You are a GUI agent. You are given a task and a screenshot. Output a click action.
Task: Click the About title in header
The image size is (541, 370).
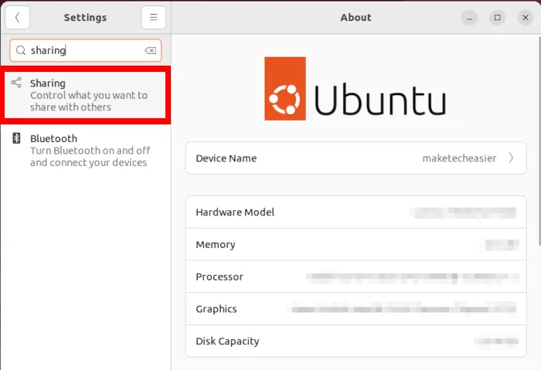[356, 17]
